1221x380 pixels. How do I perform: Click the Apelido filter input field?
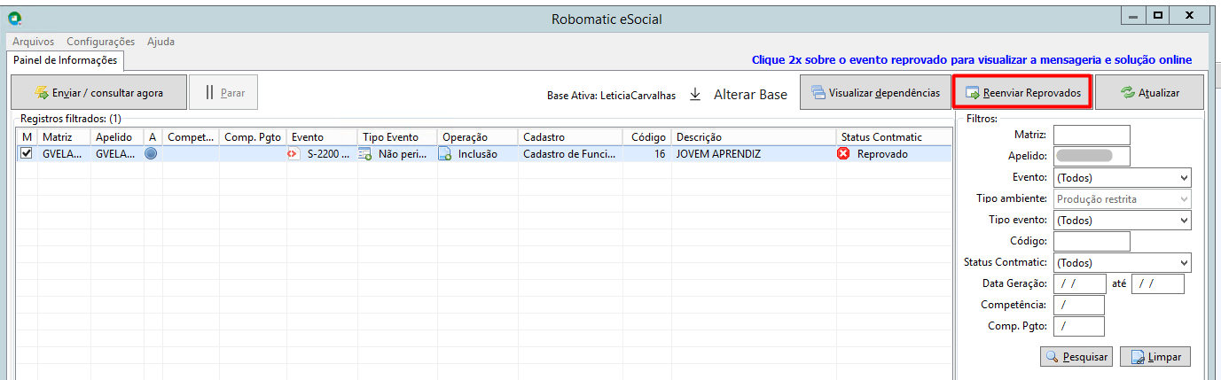coord(1092,157)
